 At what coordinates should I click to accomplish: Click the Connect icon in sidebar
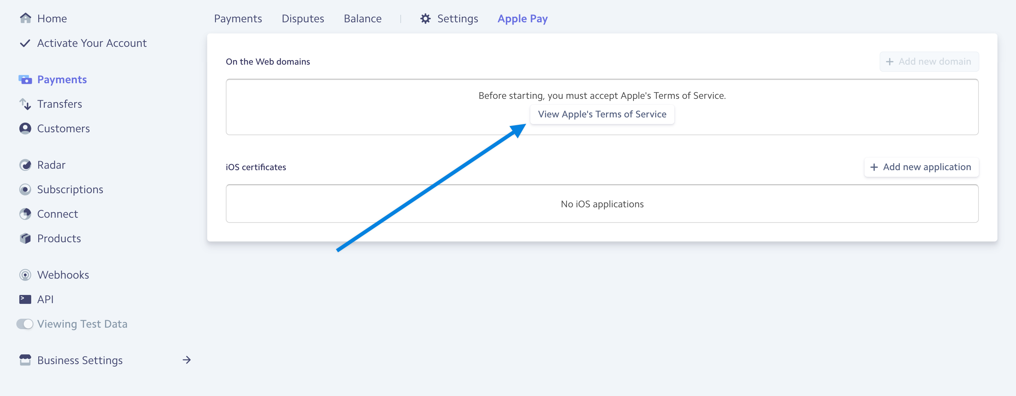click(25, 214)
